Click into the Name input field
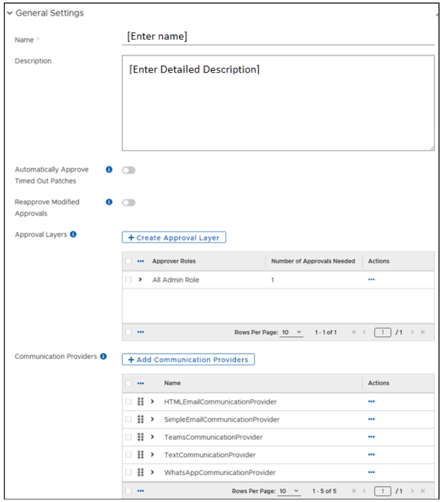Viewport: 444px width, 502px height. 278,37
